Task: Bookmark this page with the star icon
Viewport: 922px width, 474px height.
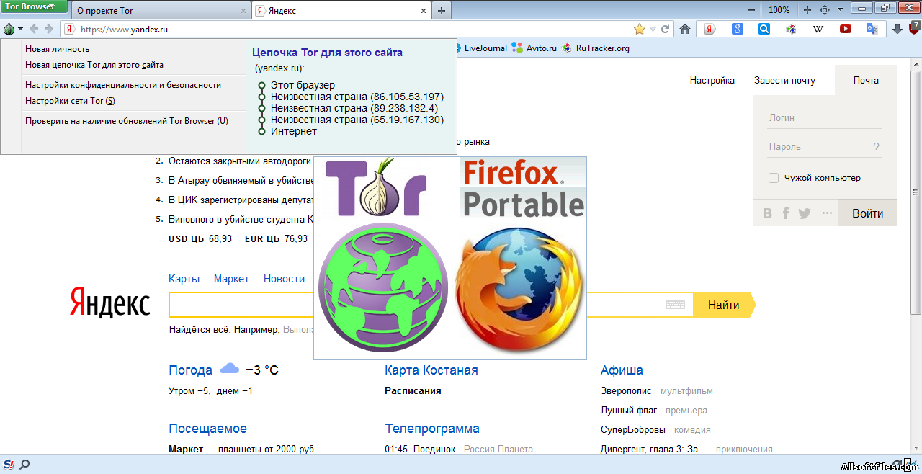Action: (640, 29)
